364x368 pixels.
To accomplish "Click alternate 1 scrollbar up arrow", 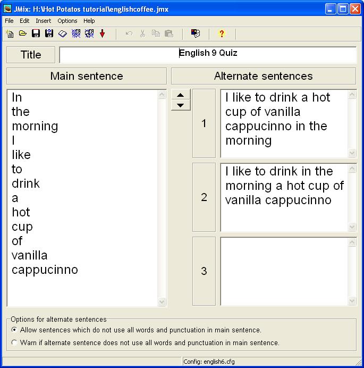I will point(352,94).
